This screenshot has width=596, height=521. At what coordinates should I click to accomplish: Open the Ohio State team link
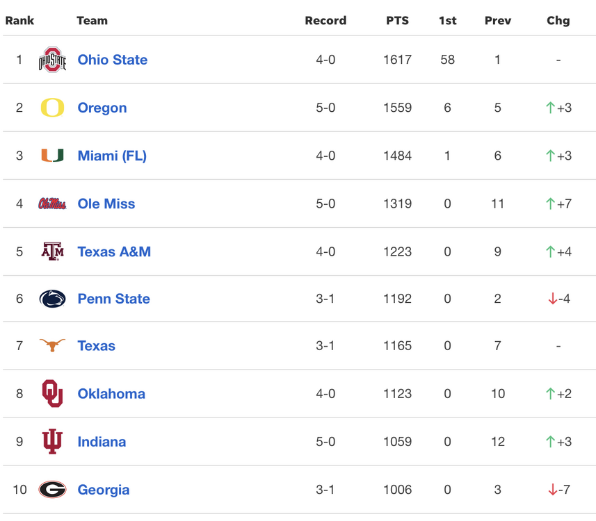pyautogui.click(x=113, y=60)
